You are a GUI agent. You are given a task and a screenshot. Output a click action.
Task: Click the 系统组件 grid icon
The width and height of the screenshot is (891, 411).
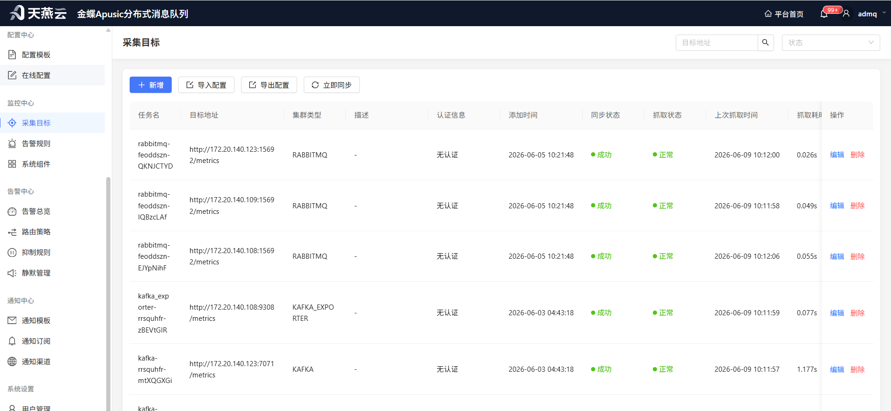(12, 164)
